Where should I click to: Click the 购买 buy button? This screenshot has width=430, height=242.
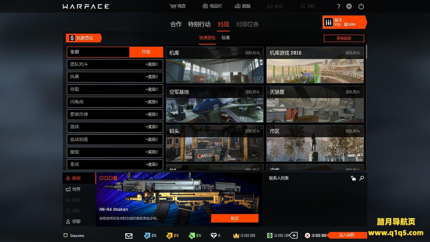coord(234,218)
